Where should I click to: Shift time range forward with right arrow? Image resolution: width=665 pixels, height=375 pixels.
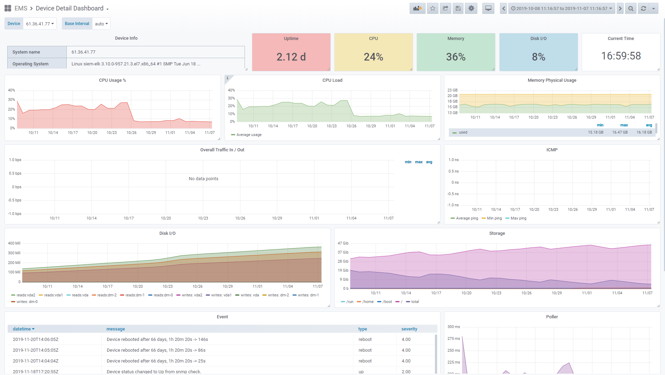coord(620,8)
